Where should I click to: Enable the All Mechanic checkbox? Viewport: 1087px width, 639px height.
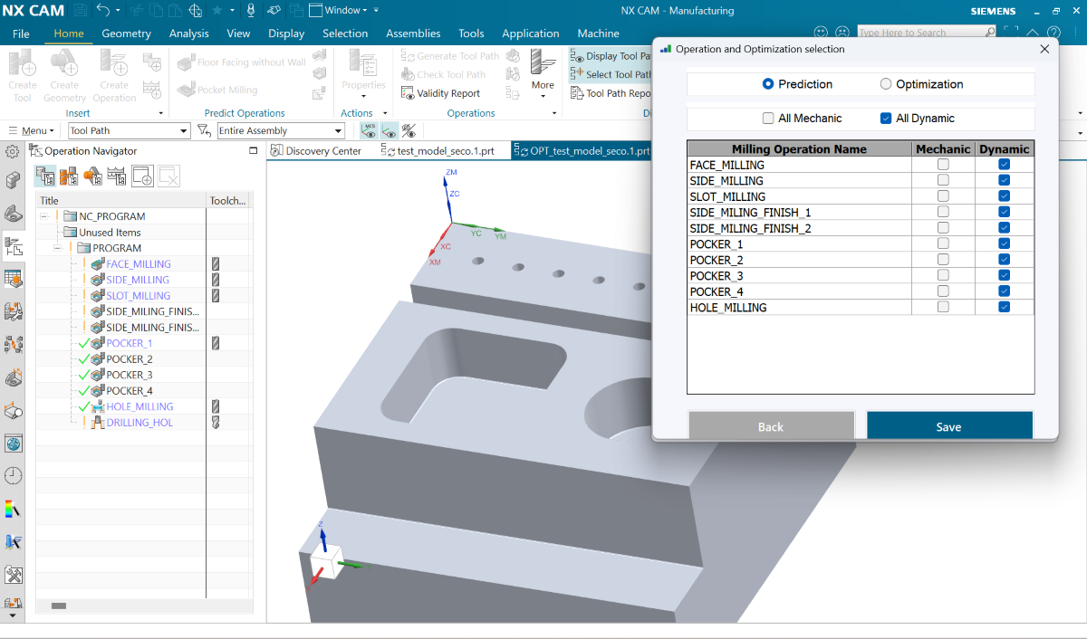click(768, 119)
